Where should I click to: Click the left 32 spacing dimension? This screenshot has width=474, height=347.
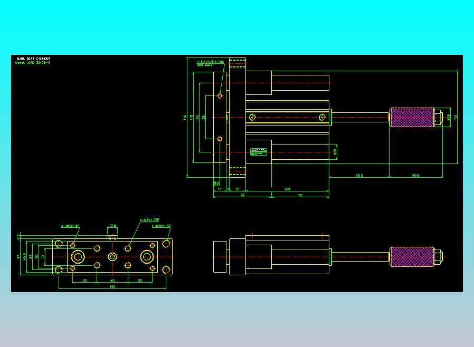[x=84, y=281]
